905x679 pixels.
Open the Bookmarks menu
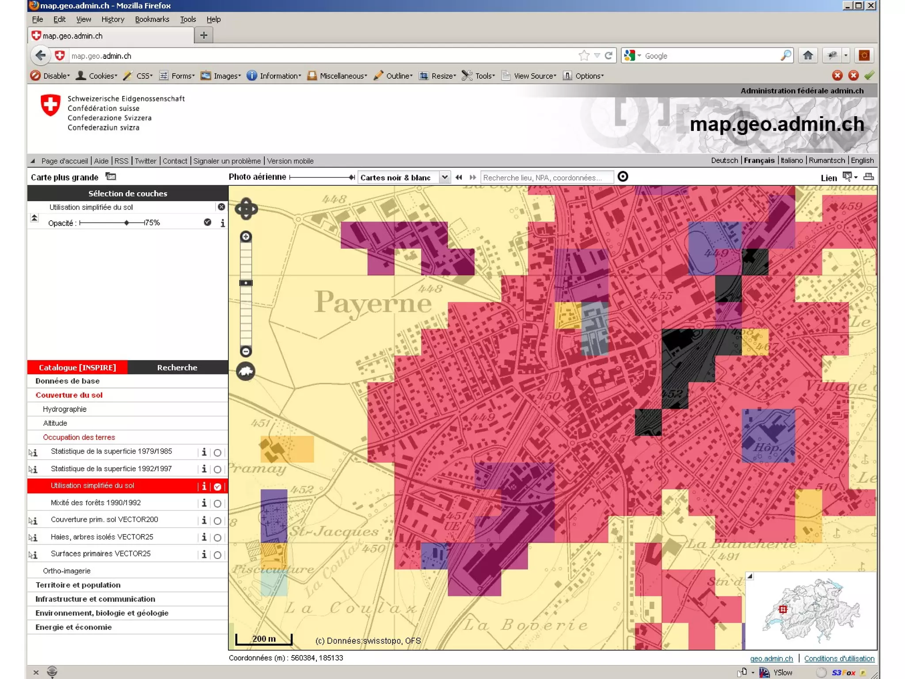click(152, 19)
